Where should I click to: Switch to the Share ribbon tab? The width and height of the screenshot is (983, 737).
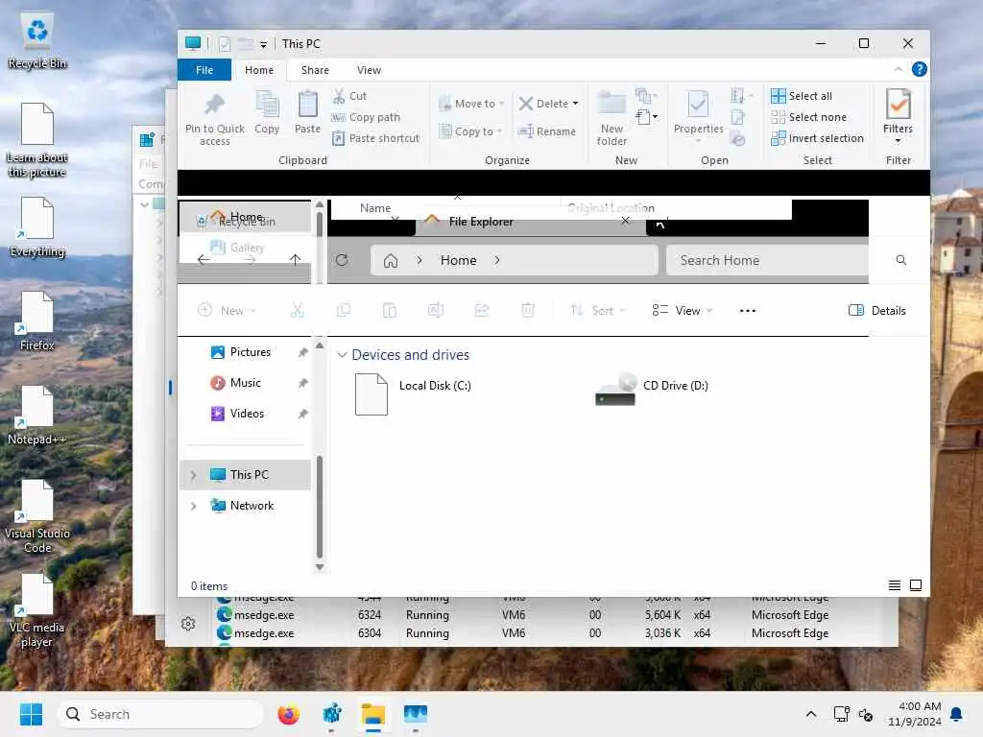point(315,70)
